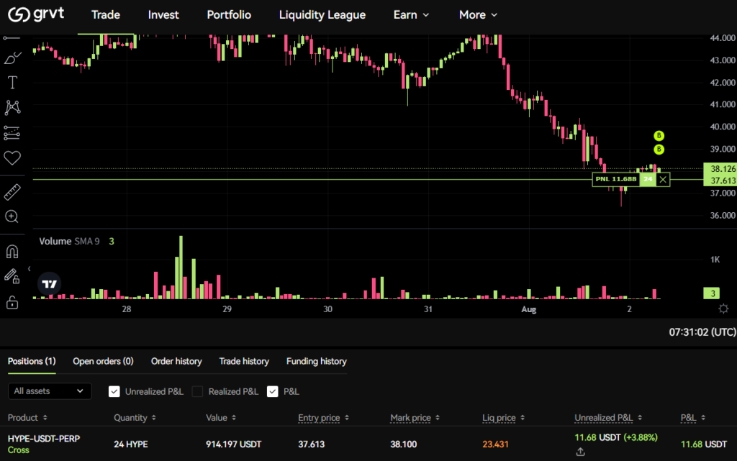The width and height of the screenshot is (737, 461).
Task: Click the Aug date label on time axis
Action: [x=529, y=309]
